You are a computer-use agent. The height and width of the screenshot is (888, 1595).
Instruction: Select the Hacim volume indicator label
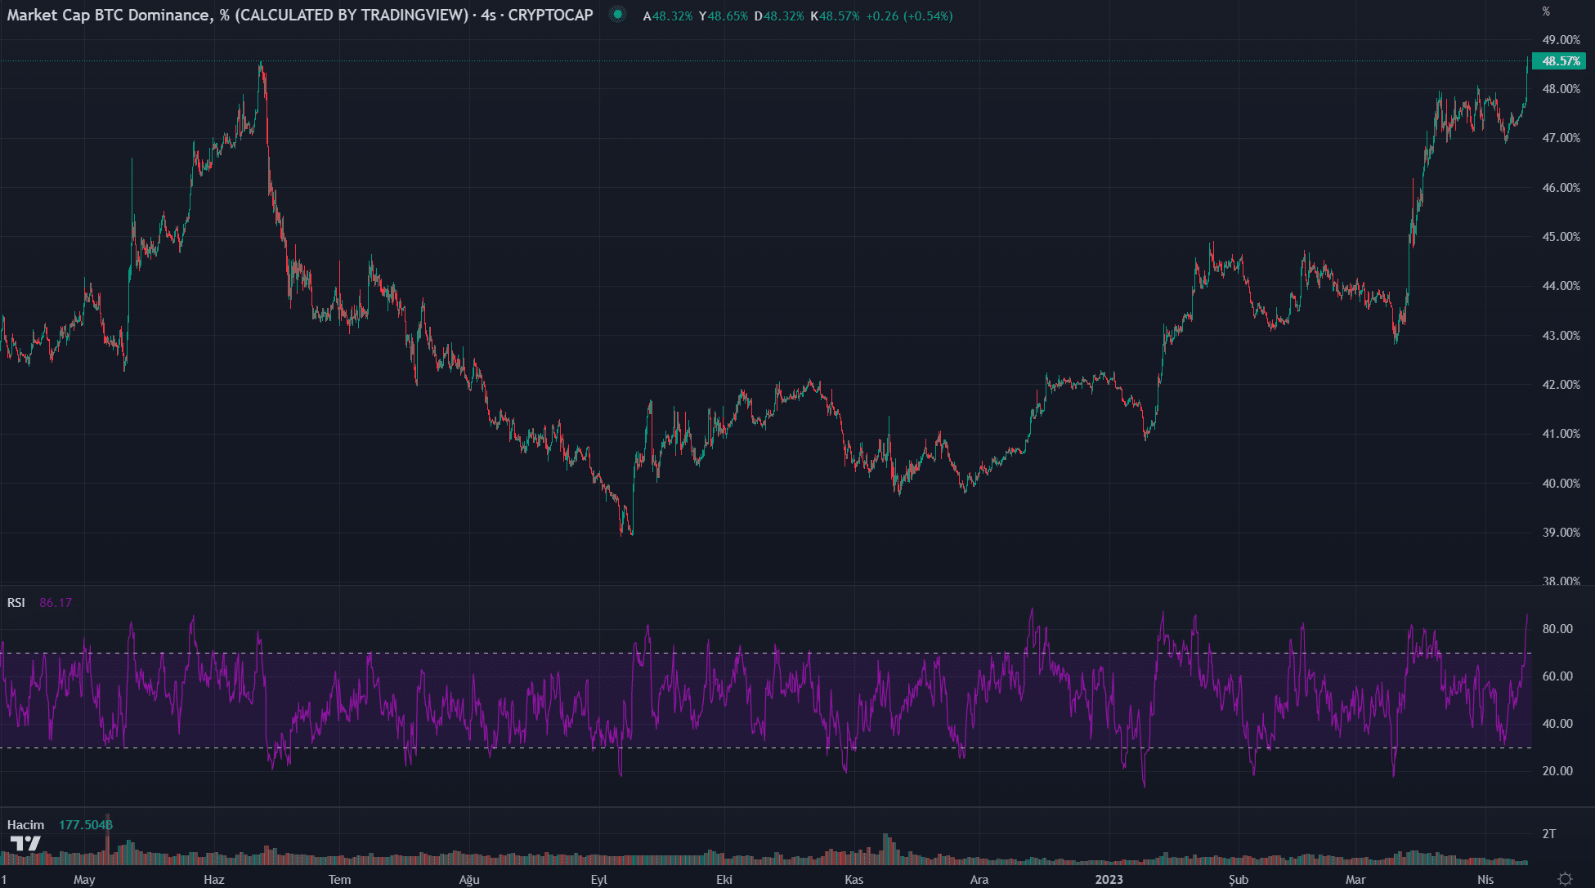[25, 825]
